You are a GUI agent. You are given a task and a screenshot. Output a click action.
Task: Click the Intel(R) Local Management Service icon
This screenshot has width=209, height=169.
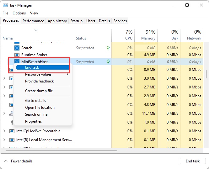pos(12,140)
